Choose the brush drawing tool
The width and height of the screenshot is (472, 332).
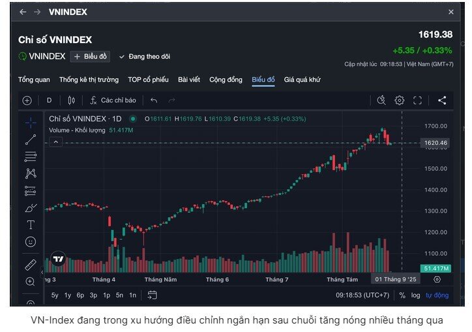point(31,208)
